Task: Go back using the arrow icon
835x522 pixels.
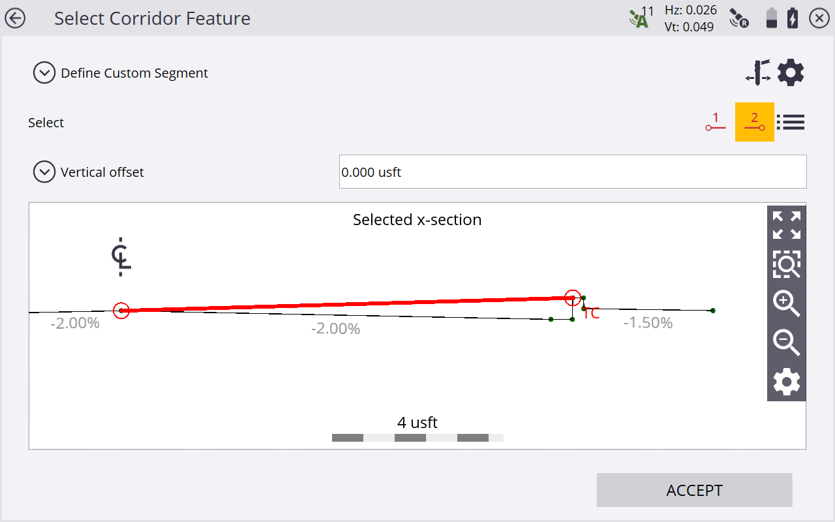Action: tap(15, 18)
